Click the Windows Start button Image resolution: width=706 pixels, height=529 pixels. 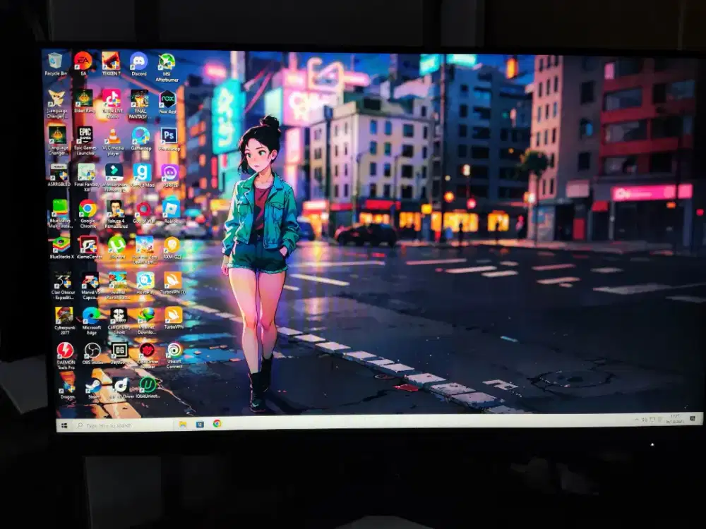click(64, 425)
